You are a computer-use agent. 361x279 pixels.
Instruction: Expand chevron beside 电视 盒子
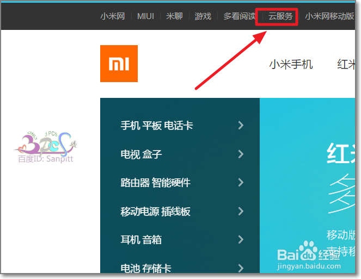coord(241,154)
